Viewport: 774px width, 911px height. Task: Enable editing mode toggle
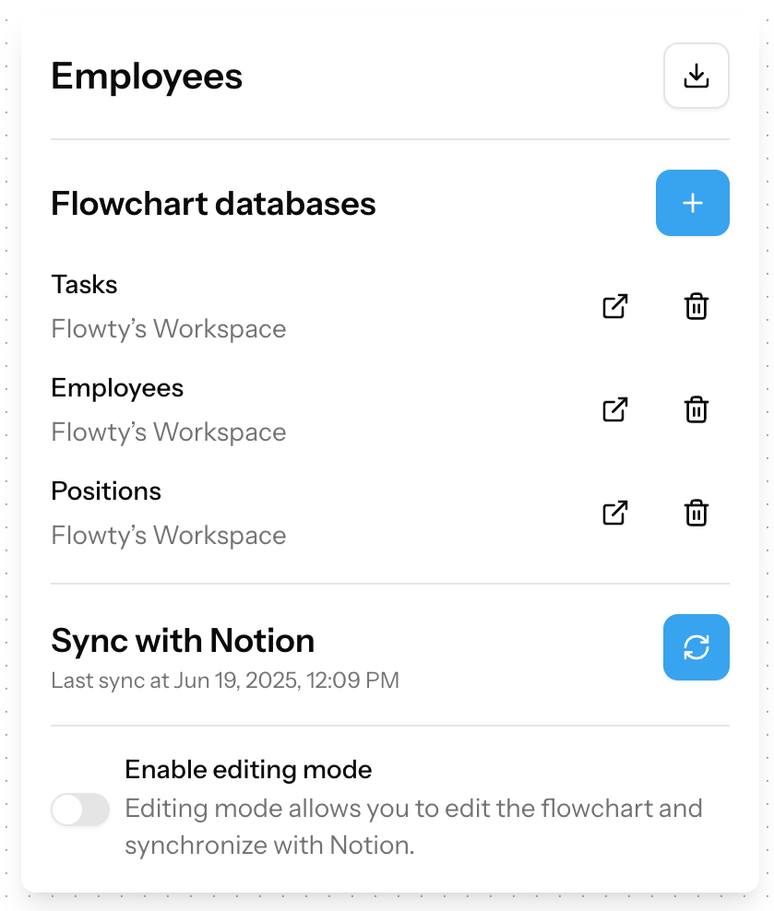[80, 810]
